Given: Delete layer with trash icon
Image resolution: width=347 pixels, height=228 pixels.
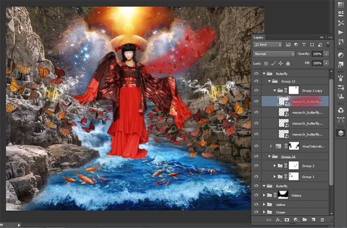Looking at the screenshot, I should [322, 220].
